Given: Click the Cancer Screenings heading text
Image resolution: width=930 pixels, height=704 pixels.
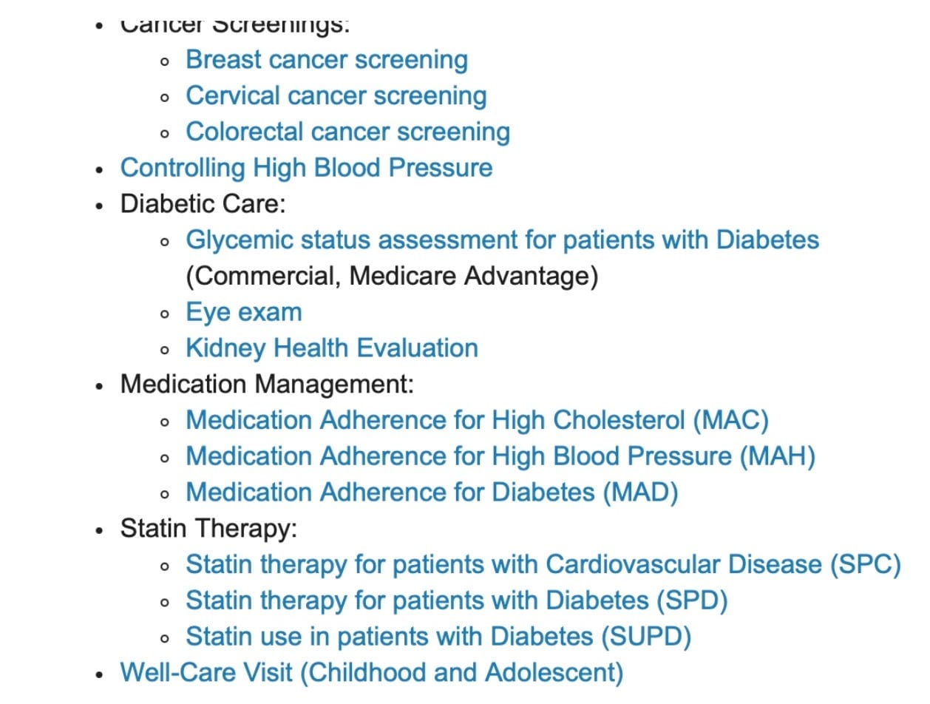Looking at the screenshot, I should (x=235, y=26).
